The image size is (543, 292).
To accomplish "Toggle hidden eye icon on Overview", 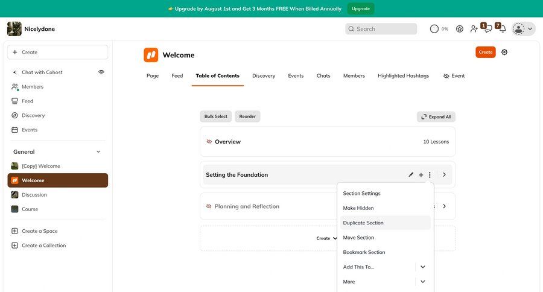I will click(209, 142).
